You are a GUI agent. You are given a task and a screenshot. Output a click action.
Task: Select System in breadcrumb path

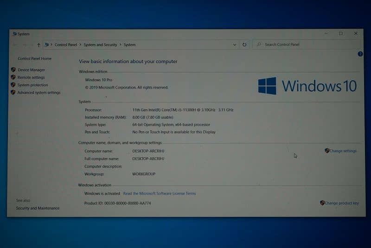pyautogui.click(x=129, y=45)
